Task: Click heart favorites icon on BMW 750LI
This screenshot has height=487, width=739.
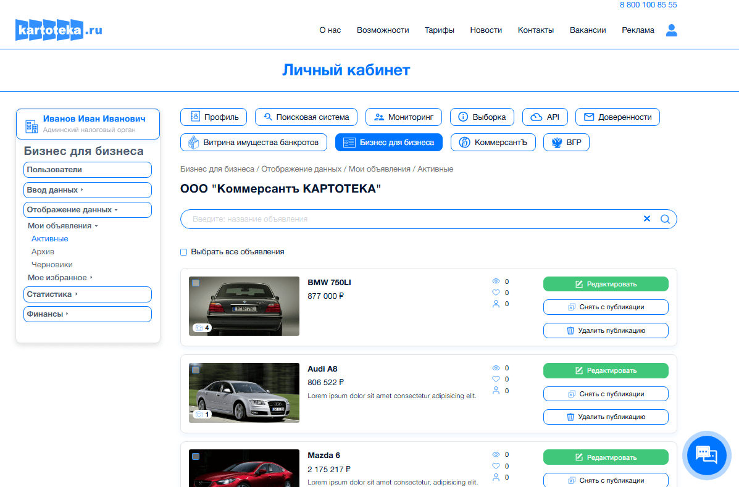Action: coord(496,293)
